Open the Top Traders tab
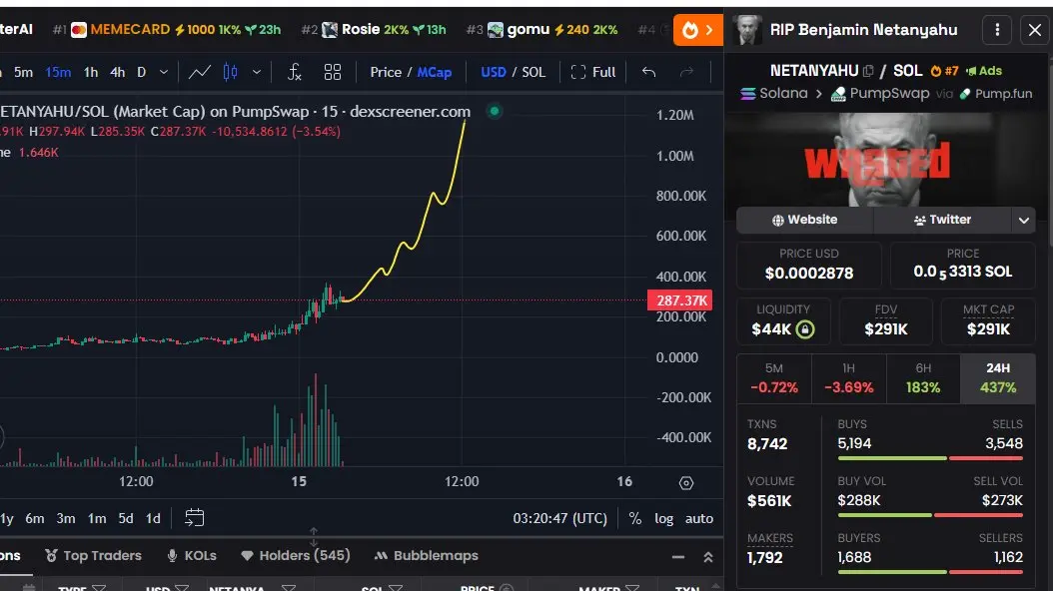This screenshot has height=591, width=1053. pyautogui.click(x=93, y=555)
